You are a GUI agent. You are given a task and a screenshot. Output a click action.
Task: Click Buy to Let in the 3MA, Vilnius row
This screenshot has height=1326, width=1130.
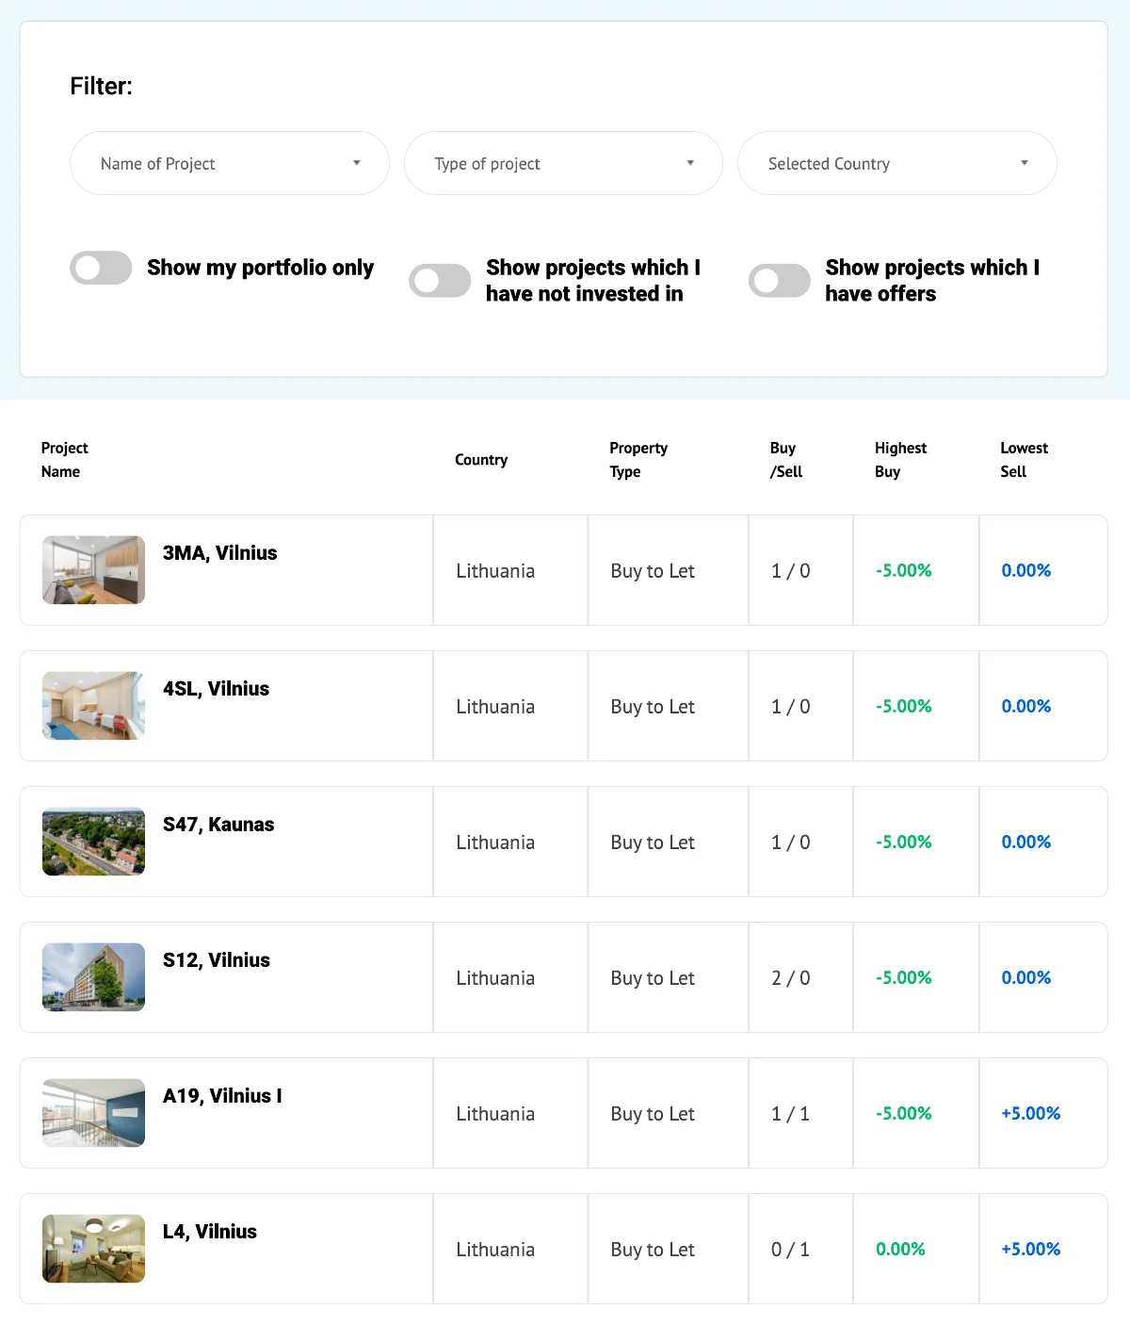click(653, 571)
